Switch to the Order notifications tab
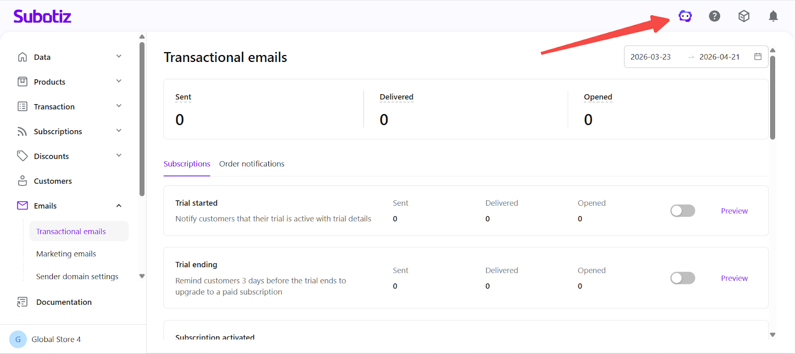The height and width of the screenshot is (354, 795). [251, 164]
